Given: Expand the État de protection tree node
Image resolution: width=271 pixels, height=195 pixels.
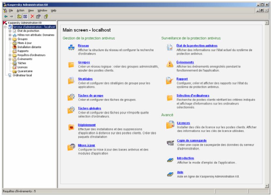Looking at the screenshot, I should (10, 31).
